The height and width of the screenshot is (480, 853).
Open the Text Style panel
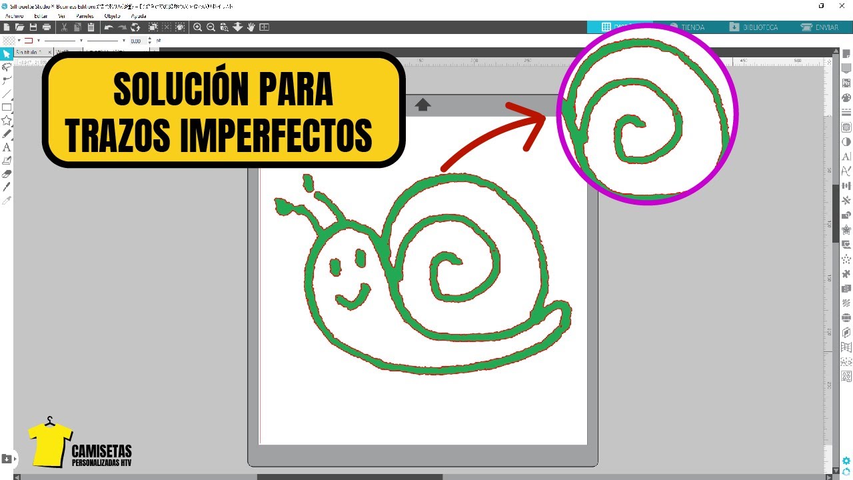pyautogui.click(x=846, y=157)
